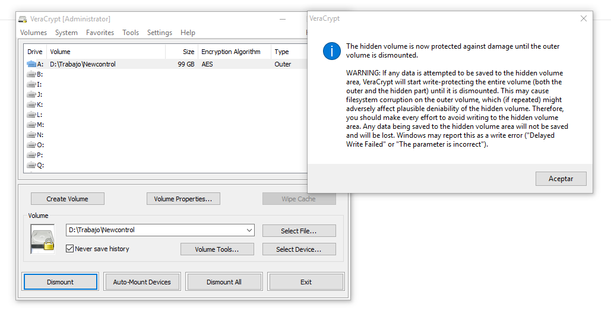This screenshot has height=323, width=611.
Task: Open the Volumes menu
Action: point(33,33)
